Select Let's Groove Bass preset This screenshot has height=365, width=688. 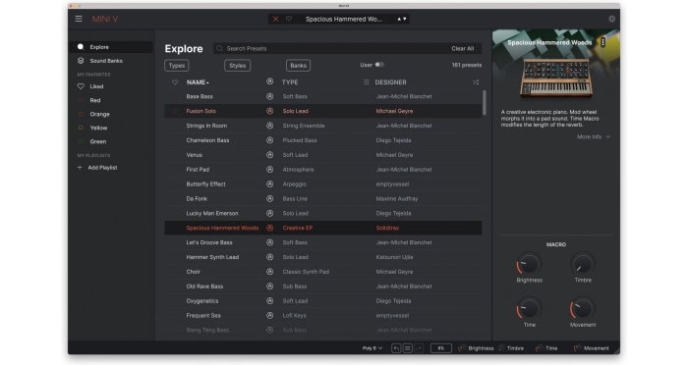click(x=323, y=242)
